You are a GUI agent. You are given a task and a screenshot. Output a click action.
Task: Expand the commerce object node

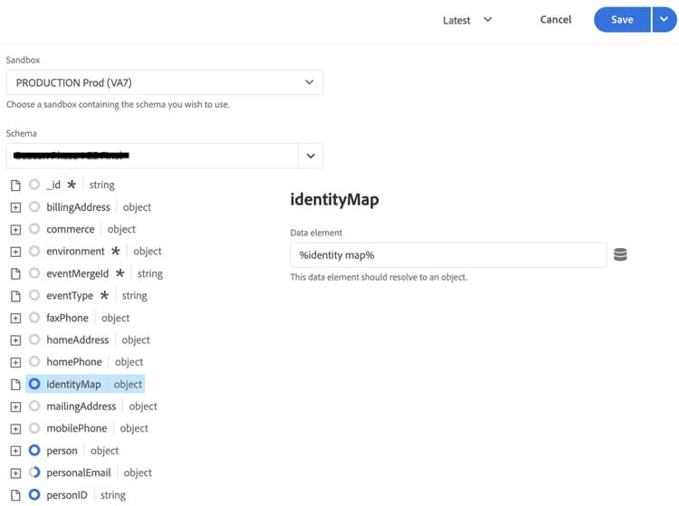[x=15, y=229]
